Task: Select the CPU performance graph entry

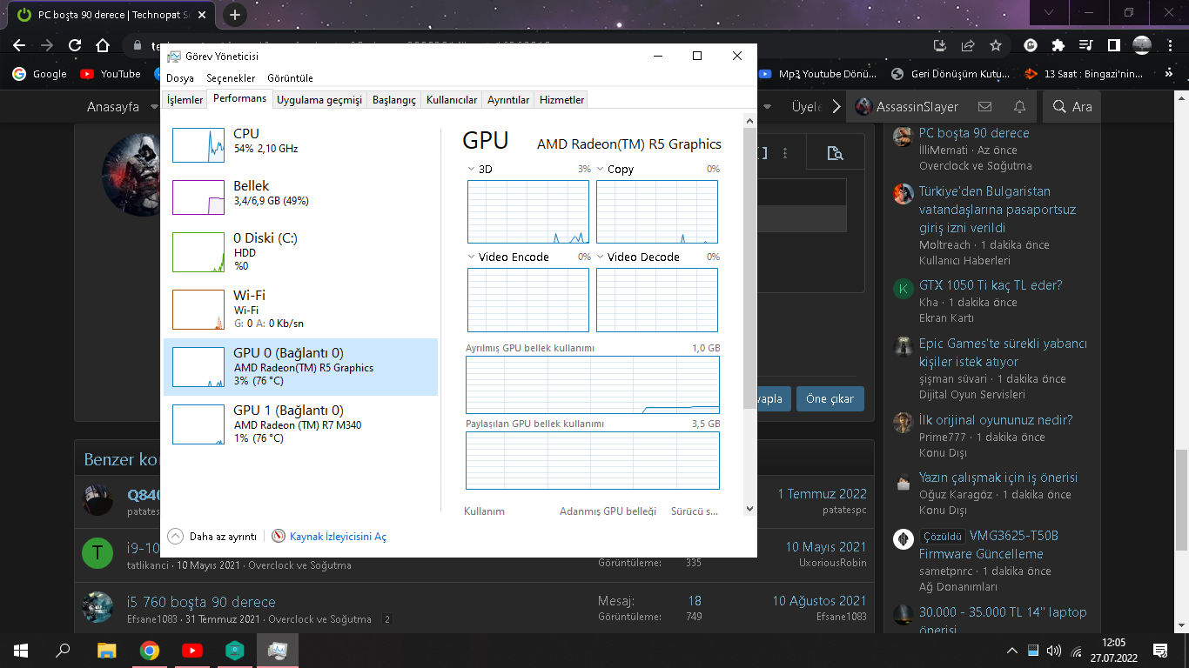Action: coord(300,144)
